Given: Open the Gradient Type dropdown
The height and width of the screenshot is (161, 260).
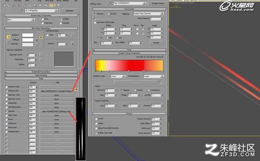Looking at the screenshot, I should (118, 76).
